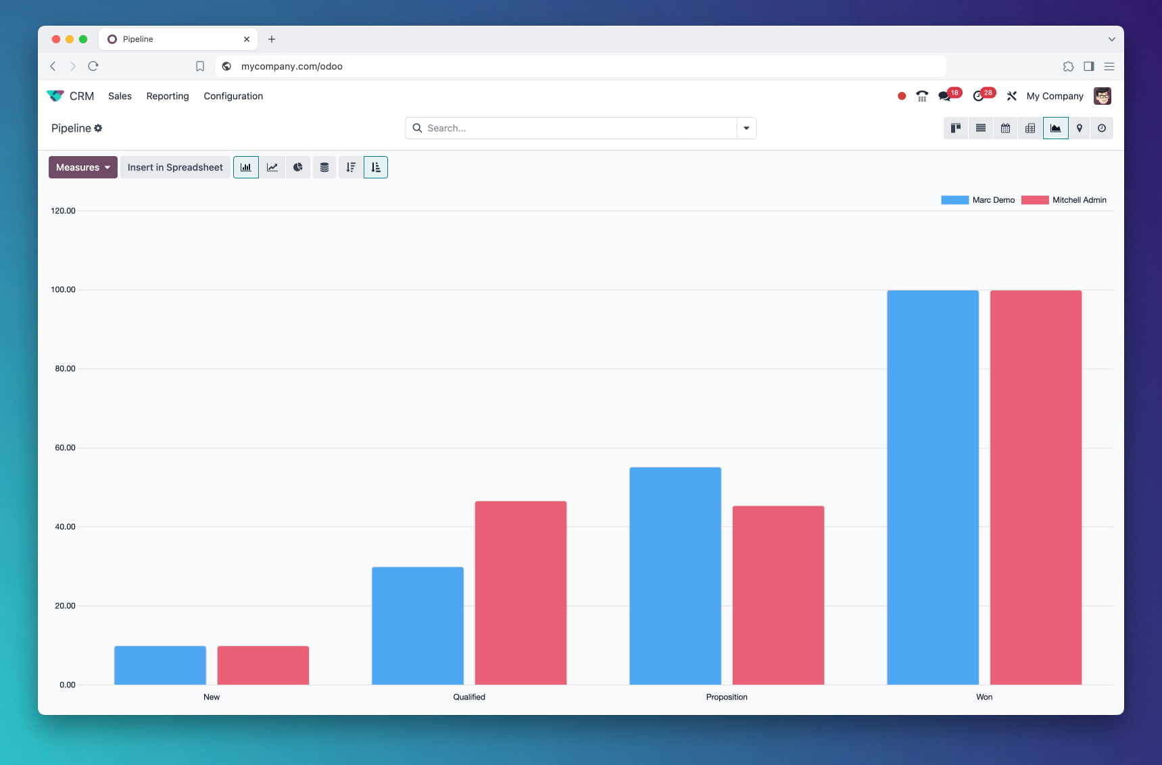Expand the browser tab overflow chevron
Screen dimensions: 1162x765
pos(1111,39)
